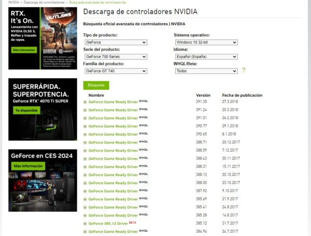This screenshot has width=311, height=236.
Task: Expand the driver row for version 388.13
Action: point(85,175)
